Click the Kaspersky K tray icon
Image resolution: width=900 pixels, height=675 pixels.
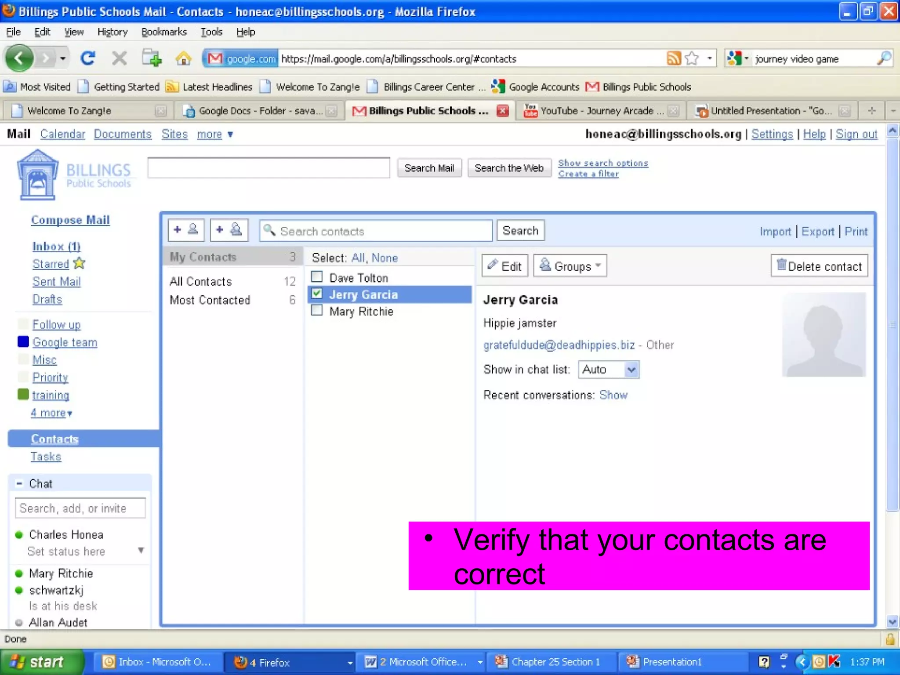coord(835,662)
